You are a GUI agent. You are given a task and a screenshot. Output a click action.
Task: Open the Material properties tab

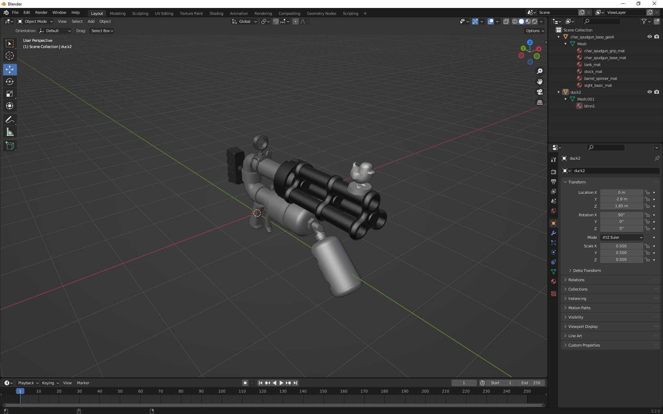554,281
